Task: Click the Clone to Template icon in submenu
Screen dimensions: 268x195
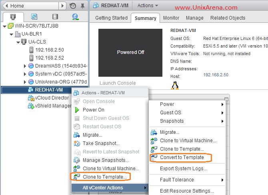Action: (x=154, y=149)
